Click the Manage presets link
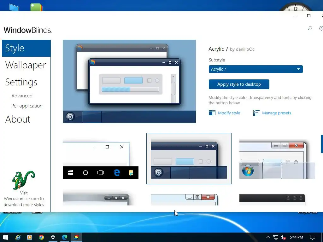This screenshot has height=242, width=323. (x=276, y=113)
